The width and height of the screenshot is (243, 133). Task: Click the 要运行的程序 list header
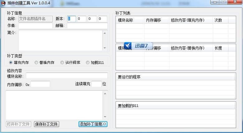click(176, 77)
